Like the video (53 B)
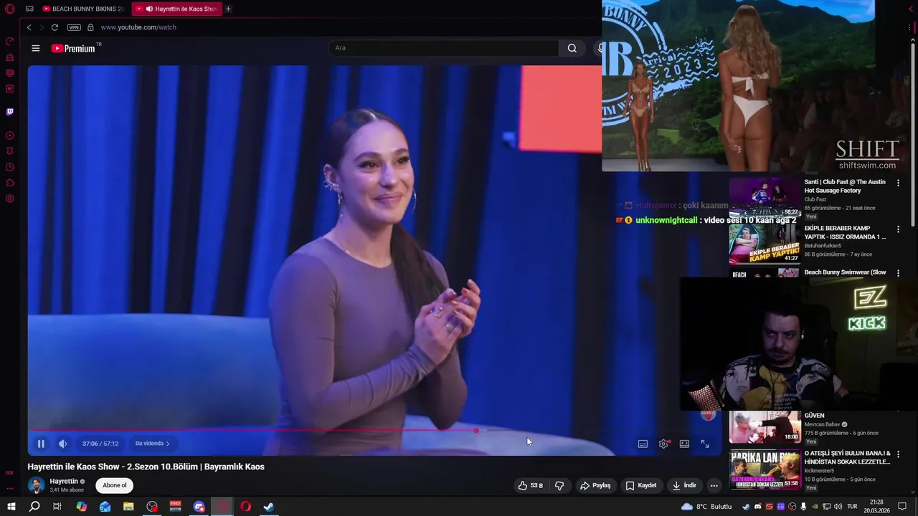This screenshot has width=918, height=516. (531, 485)
